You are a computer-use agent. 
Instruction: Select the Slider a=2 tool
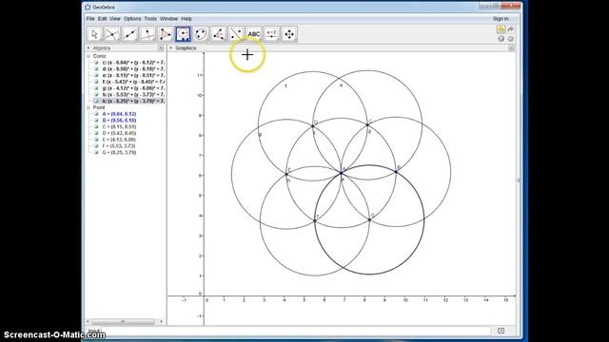[272, 34]
